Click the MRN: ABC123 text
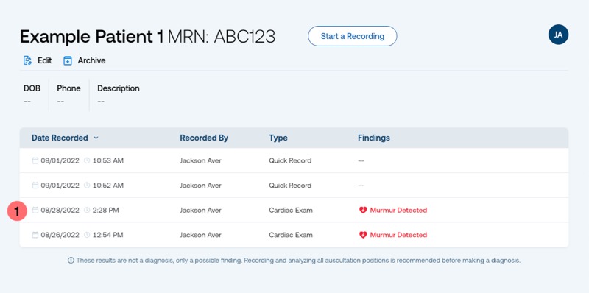 (x=222, y=36)
